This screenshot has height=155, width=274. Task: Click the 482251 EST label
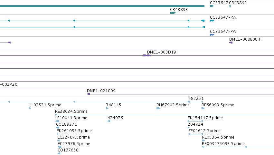[196, 99]
